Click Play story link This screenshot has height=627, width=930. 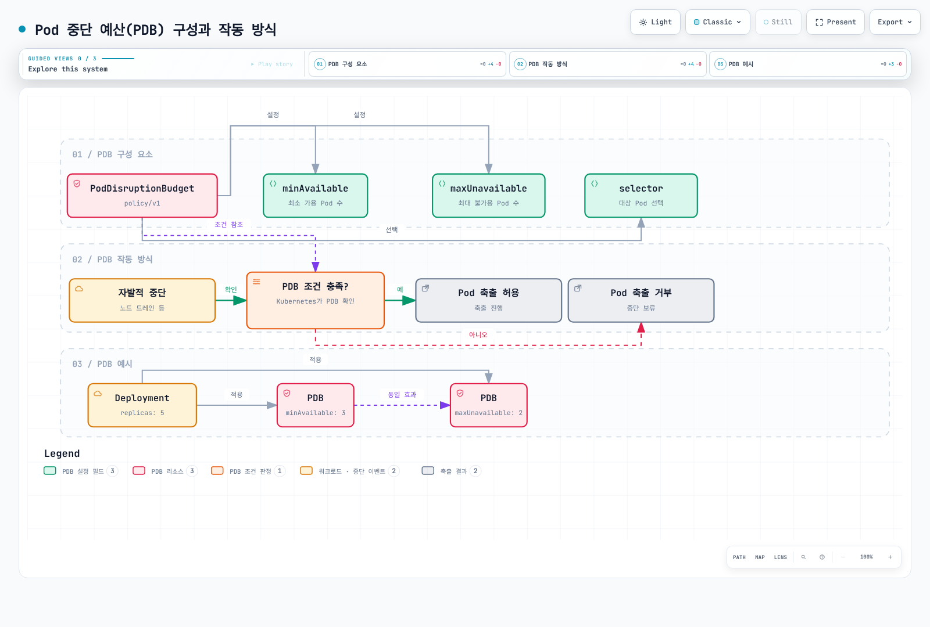(x=271, y=64)
